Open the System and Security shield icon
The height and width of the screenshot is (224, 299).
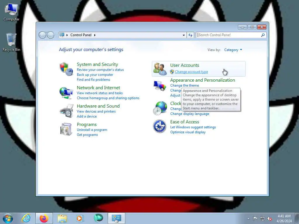(x=66, y=69)
